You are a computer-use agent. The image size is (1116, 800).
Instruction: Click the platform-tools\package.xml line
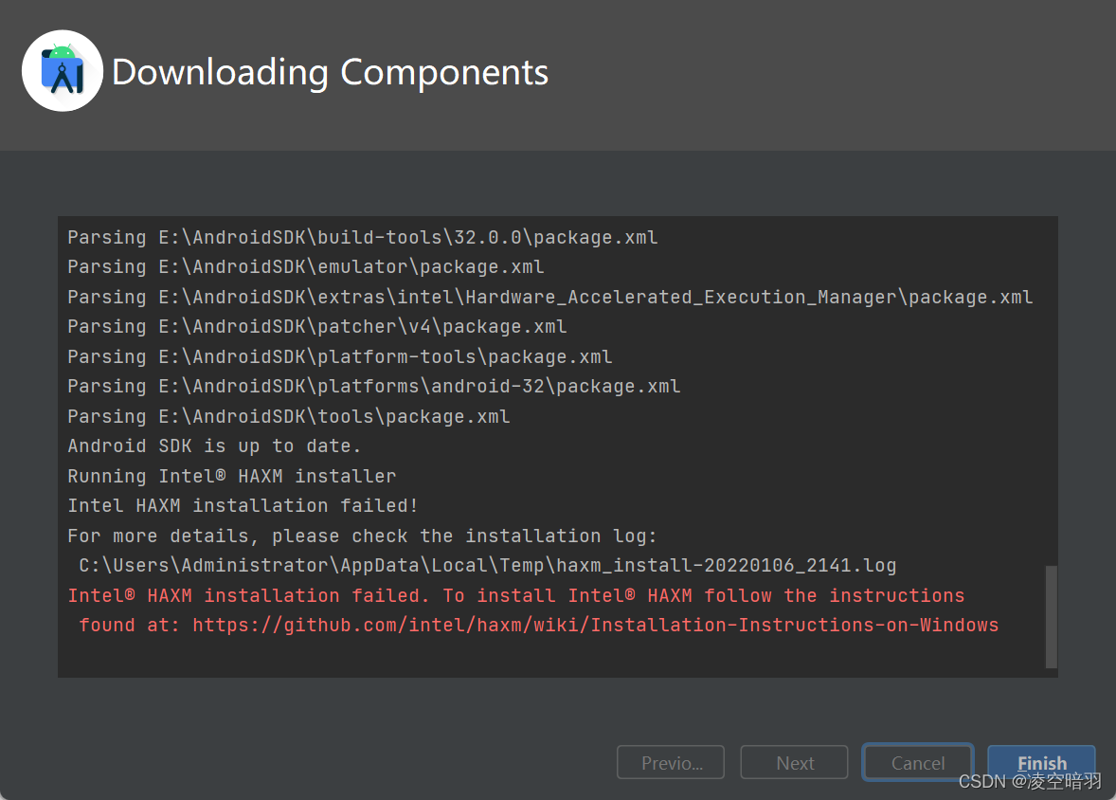coord(340,357)
